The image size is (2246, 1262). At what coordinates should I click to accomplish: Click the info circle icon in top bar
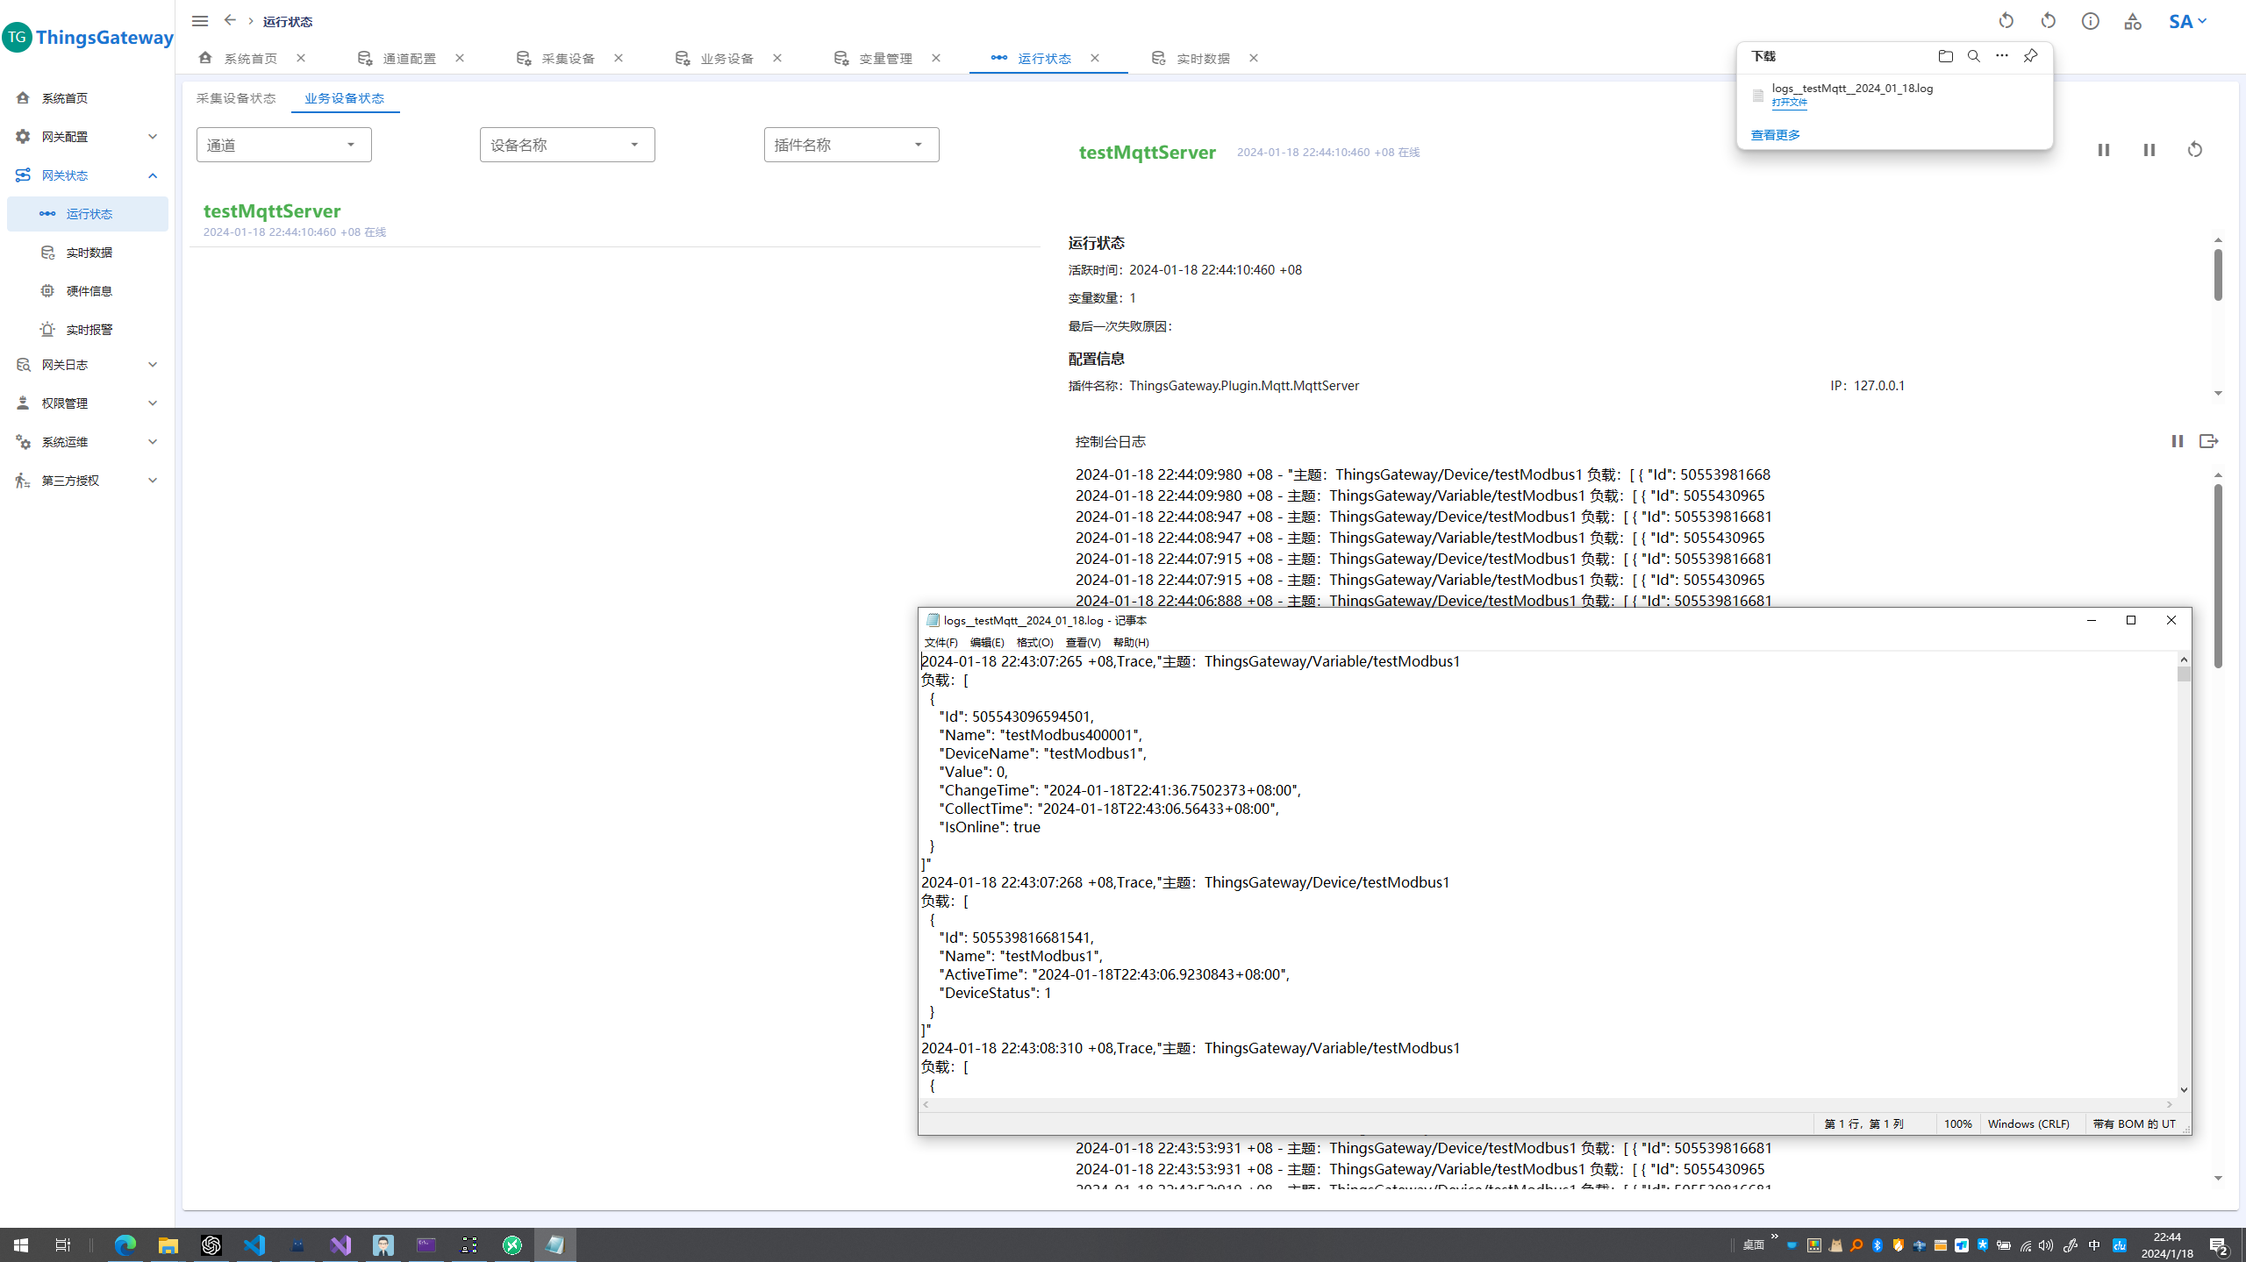coord(2090,21)
